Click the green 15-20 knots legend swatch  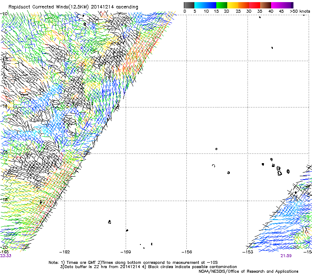click(222, 5)
